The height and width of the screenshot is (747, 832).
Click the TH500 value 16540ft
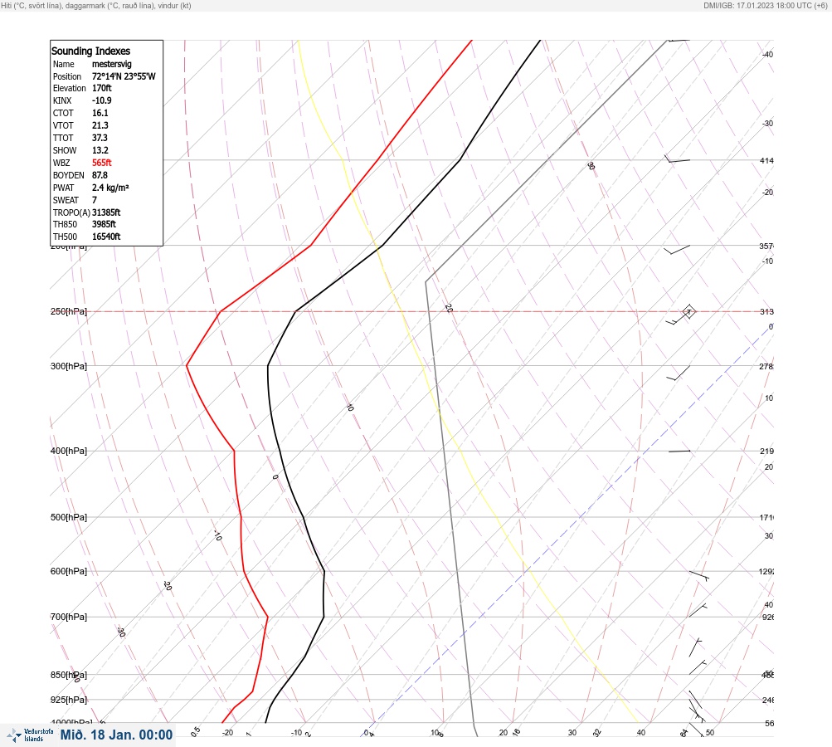pyautogui.click(x=106, y=237)
